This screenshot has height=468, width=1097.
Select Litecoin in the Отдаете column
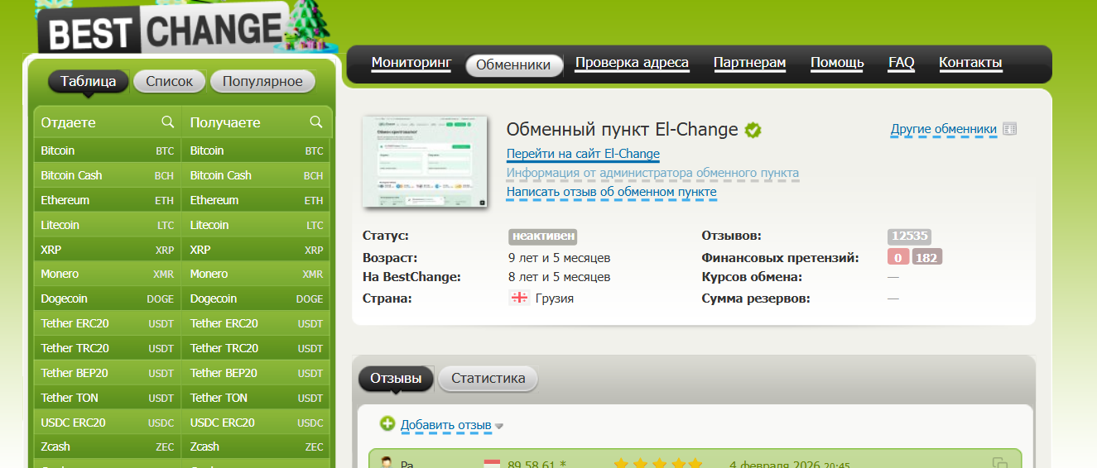(108, 225)
